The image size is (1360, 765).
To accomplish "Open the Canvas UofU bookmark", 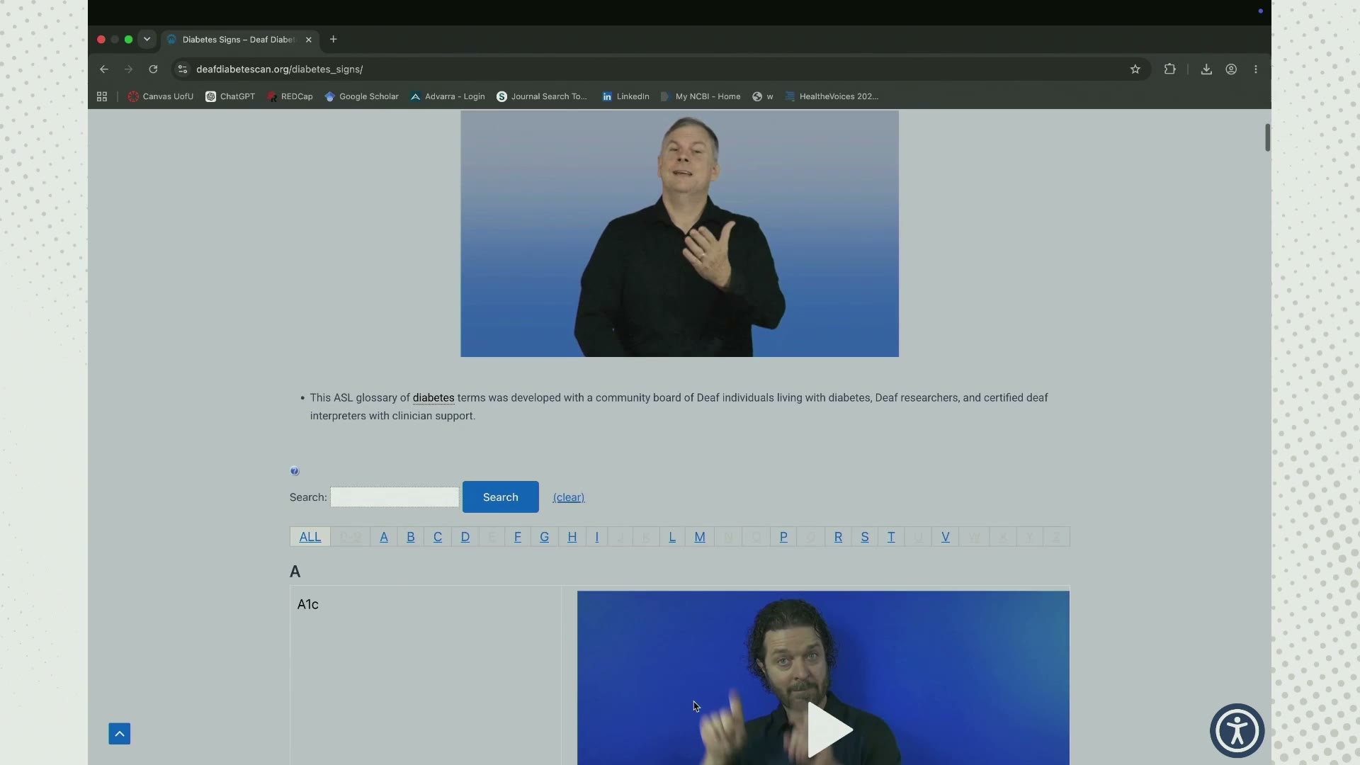I will pos(161,96).
